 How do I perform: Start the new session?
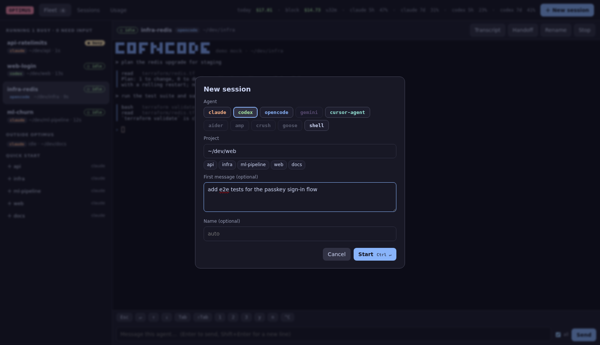click(375, 254)
